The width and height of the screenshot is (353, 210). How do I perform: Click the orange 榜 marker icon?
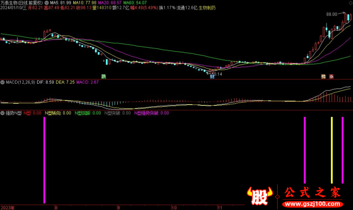(x=323, y=76)
